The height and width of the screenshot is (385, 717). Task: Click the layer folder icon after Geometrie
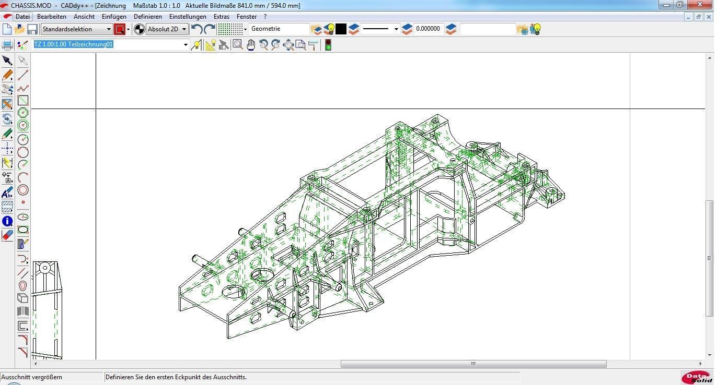tap(316, 29)
